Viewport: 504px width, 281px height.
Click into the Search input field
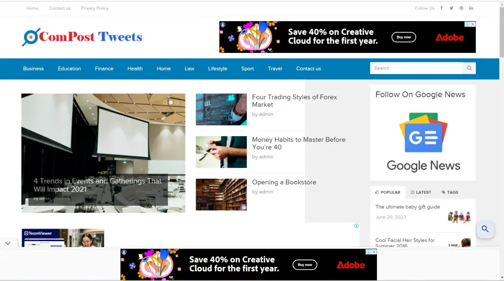click(416, 68)
